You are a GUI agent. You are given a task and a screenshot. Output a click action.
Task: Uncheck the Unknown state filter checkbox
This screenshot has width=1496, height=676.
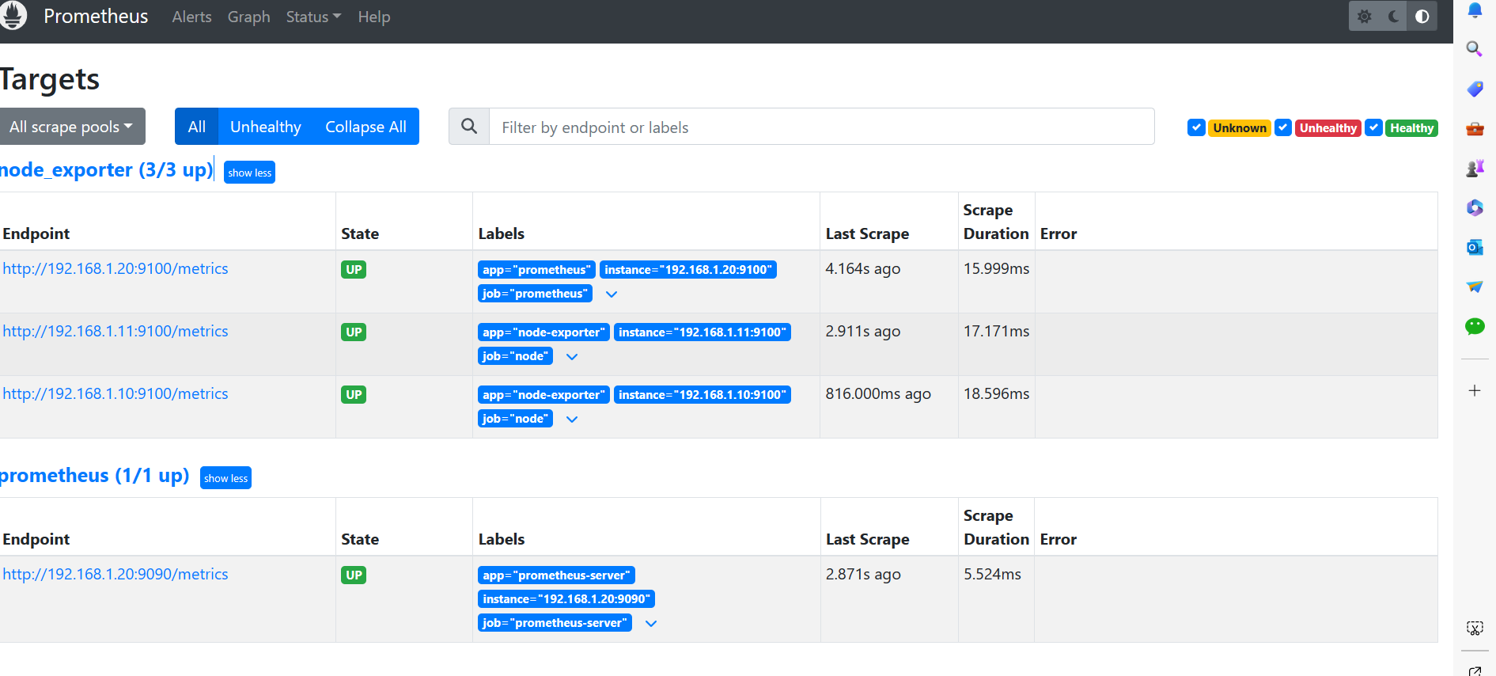point(1196,127)
